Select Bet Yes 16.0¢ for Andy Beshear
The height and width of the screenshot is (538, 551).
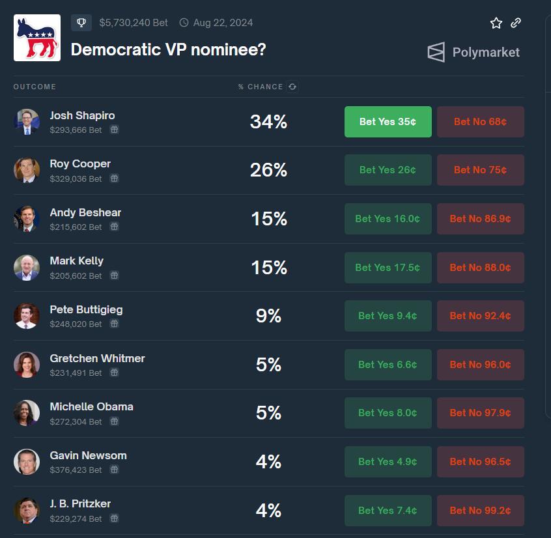click(388, 219)
